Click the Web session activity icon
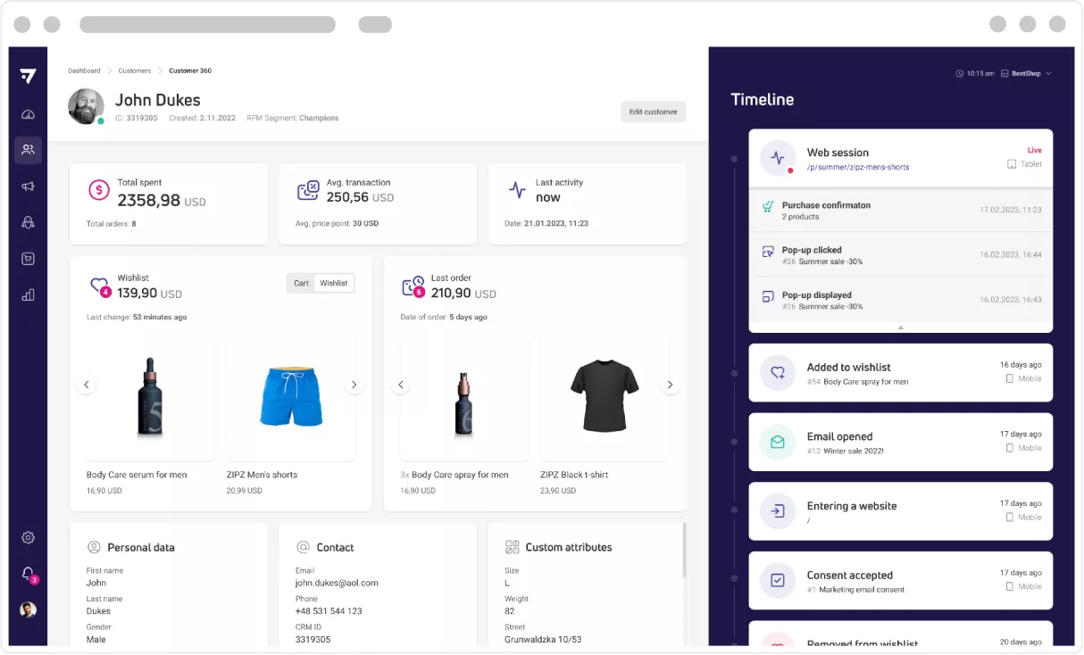The image size is (1084, 655). [777, 158]
